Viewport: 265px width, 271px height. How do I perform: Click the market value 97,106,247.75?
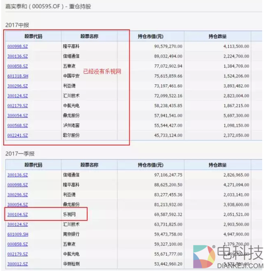point(168,175)
